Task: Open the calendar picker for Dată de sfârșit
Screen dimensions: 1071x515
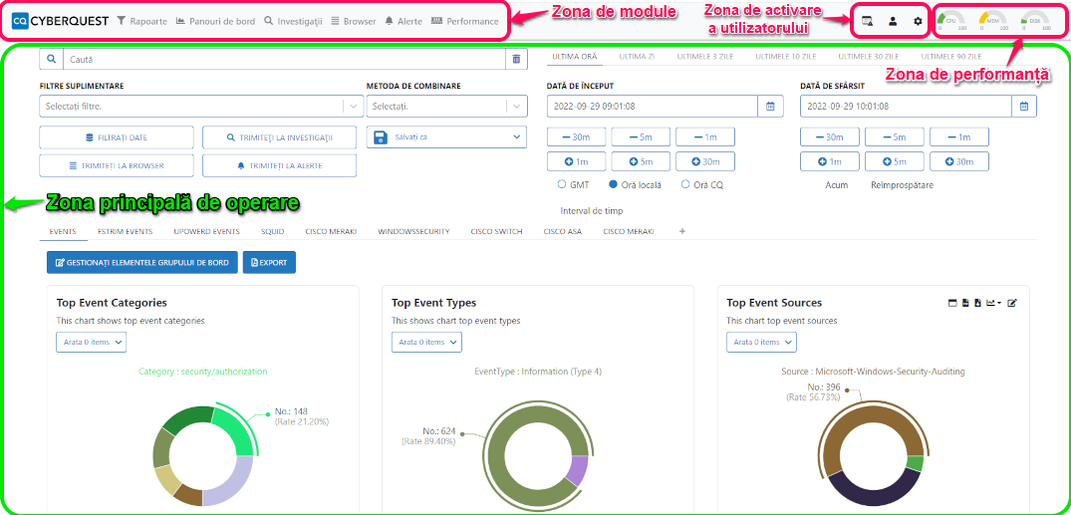Action: point(1024,106)
